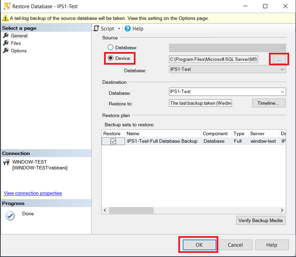
Task: Open the General page in sidebar
Action: click(x=19, y=36)
